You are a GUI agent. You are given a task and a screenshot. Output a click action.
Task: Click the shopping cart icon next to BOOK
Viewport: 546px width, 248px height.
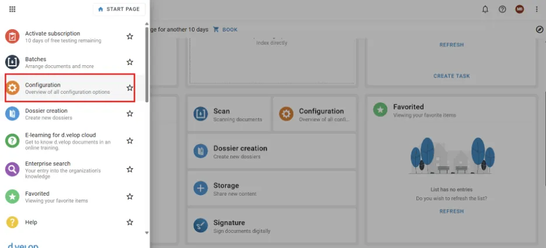point(216,30)
